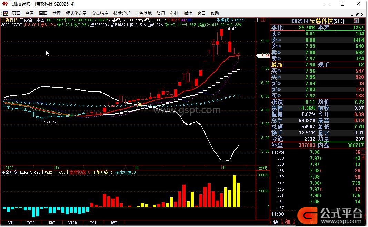This screenshot has width=368, height=227.
Task: Click the :42 tick with volume 739
Action: tap(316, 183)
